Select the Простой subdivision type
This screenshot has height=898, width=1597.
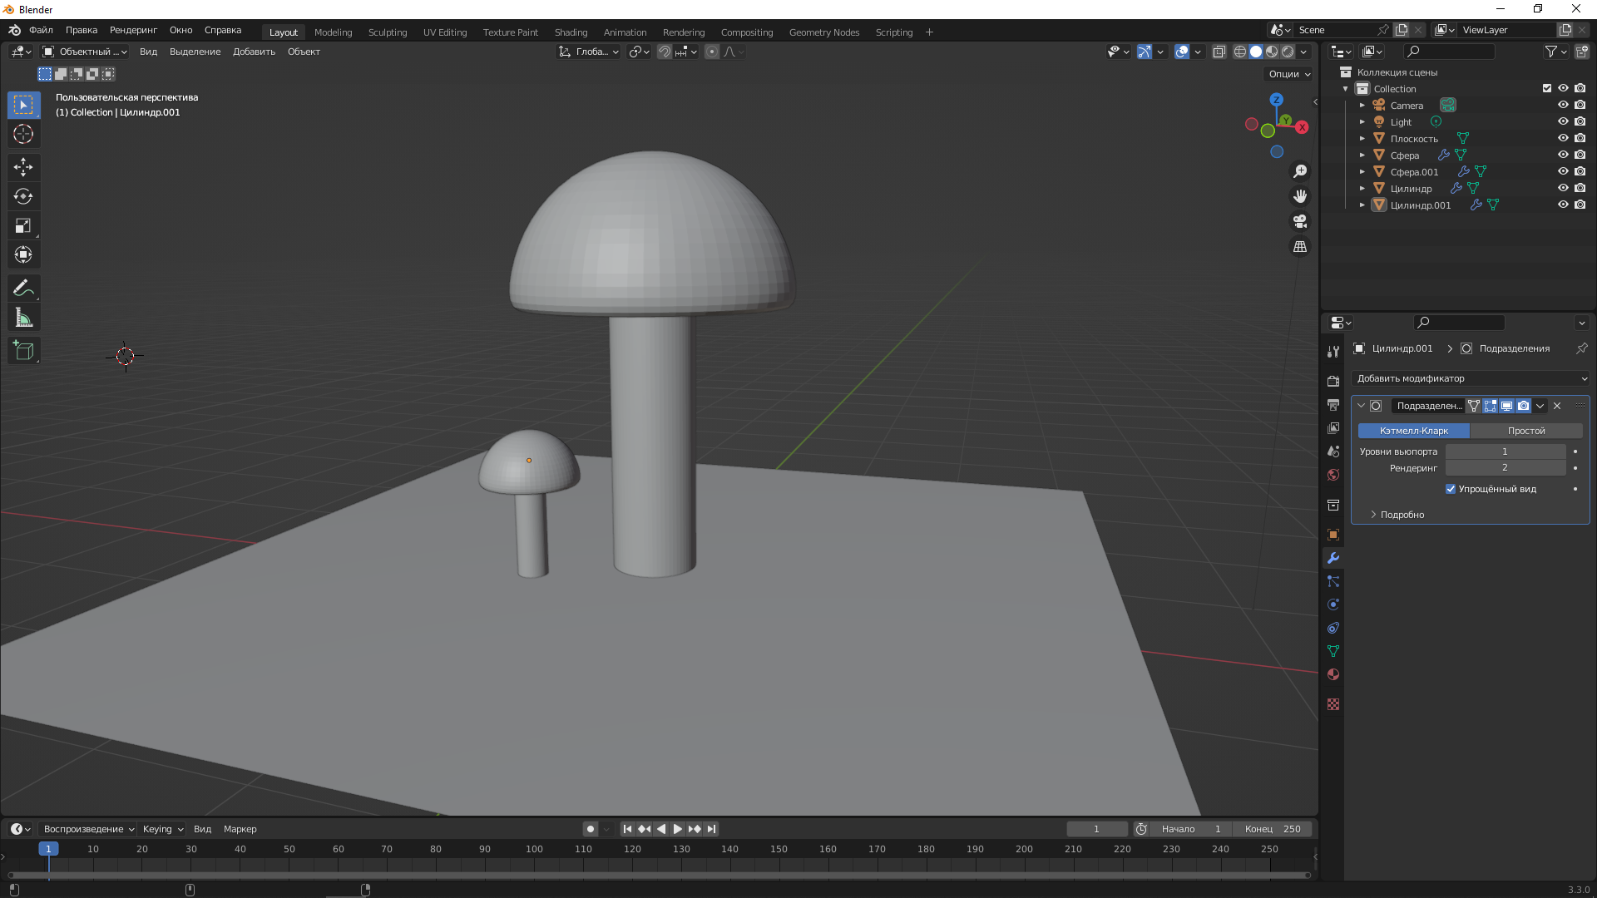pyautogui.click(x=1526, y=431)
